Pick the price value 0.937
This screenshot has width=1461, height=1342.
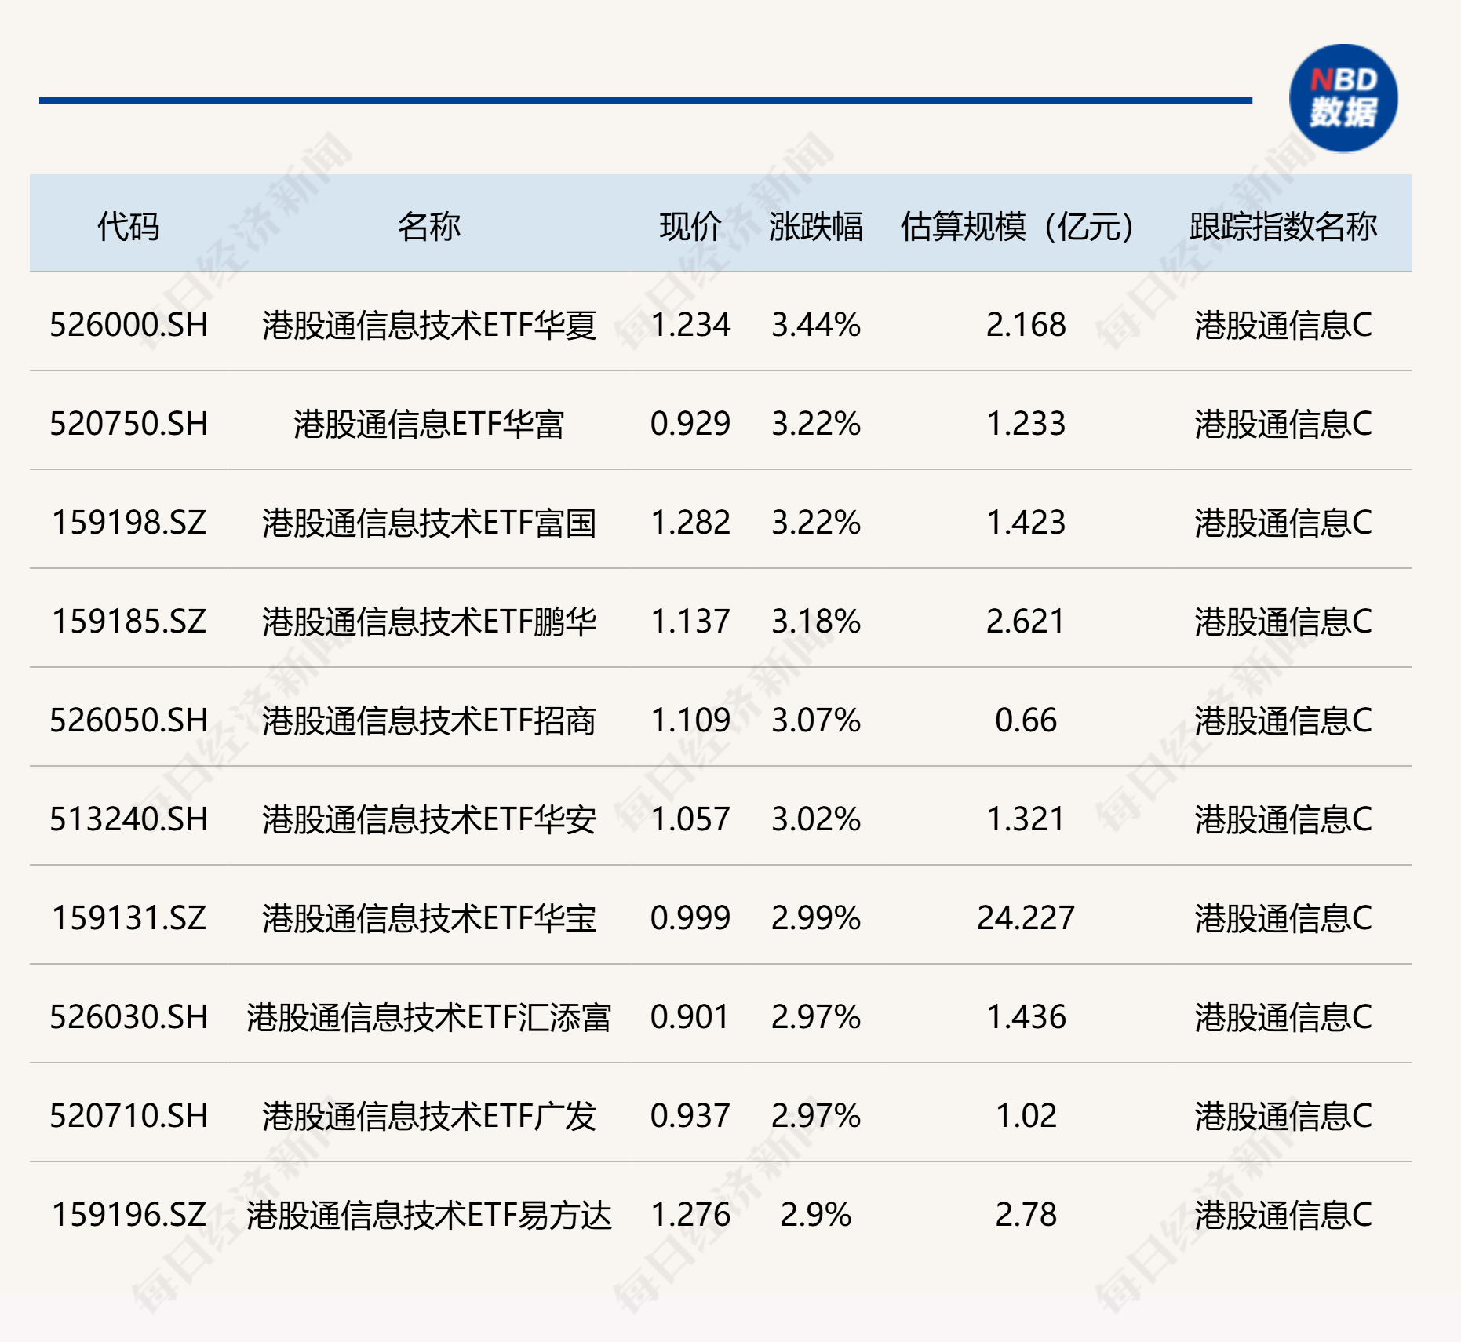pyautogui.click(x=690, y=1116)
